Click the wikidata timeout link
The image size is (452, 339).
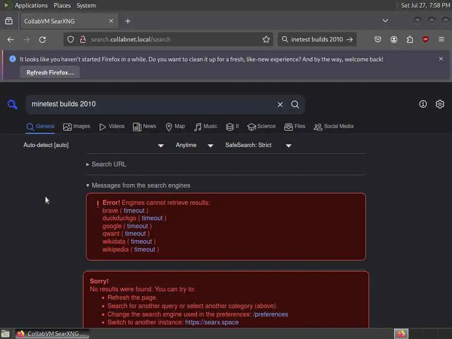(x=141, y=241)
